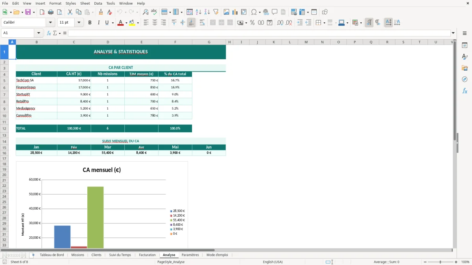Increase indent of cell

300,23
